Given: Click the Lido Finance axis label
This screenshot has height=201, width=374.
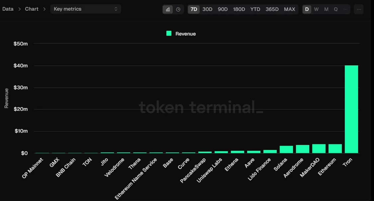Looking at the screenshot, I should (259, 169).
